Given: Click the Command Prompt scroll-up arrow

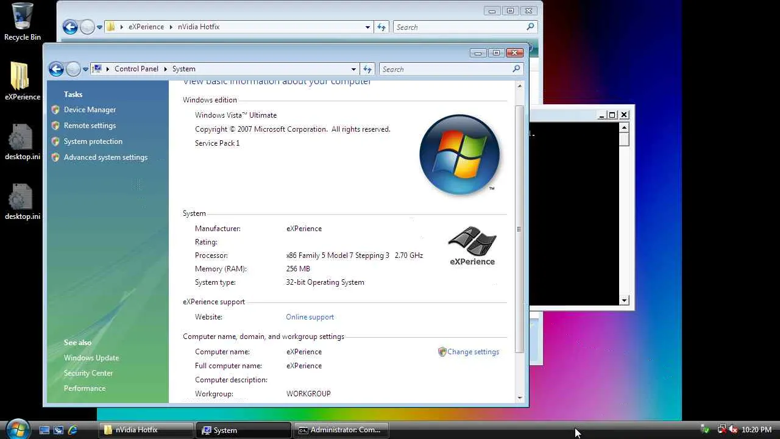Looking at the screenshot, I should tap(624, 127).
